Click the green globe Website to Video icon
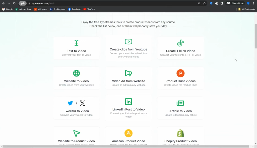 coord(76,73)
